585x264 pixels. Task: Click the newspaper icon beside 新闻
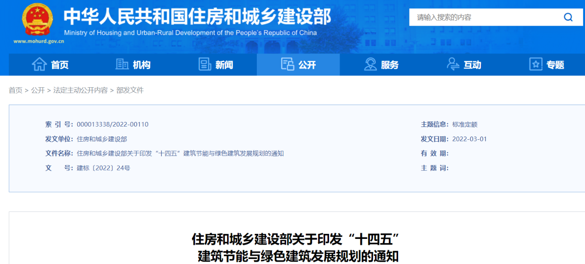(x=205, y=64)
